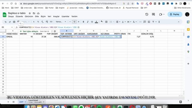Open the Biçim menu
192x108 pixels.
coord(43,16)
